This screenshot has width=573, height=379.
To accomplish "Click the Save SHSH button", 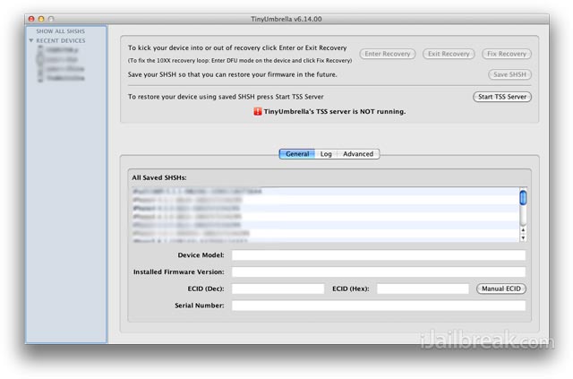I will (509, 74).
